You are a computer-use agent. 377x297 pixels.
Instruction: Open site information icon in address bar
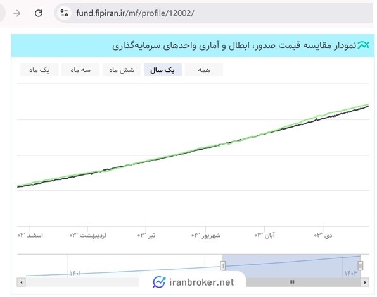pos(64,13)
